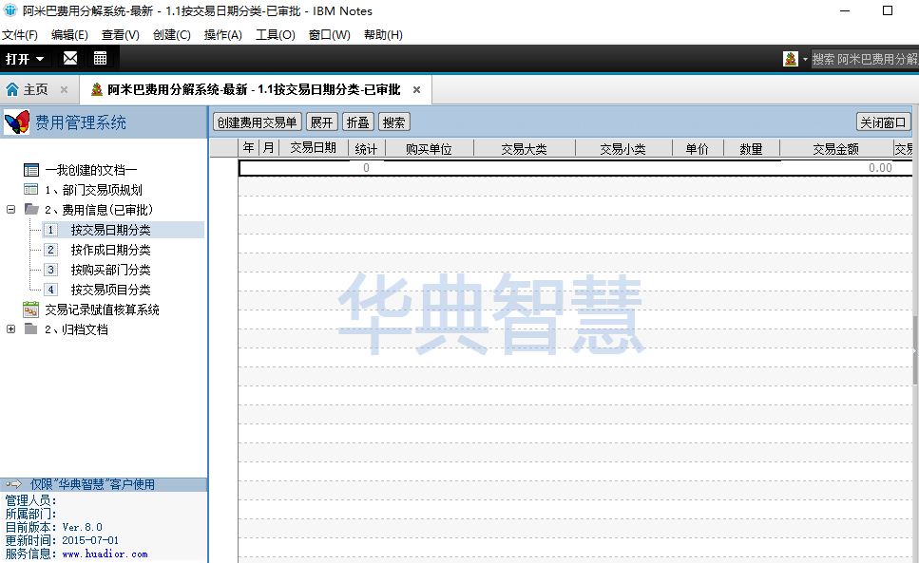919x563 pixels.
Task: Open 1、部门交易项规划 item
Action: [x=93, y=190]
